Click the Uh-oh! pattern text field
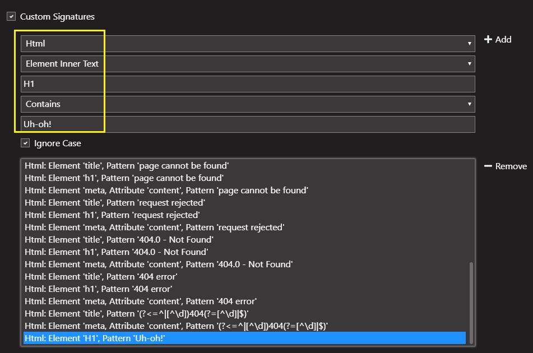The image size is (533, 353). (x=247, y=124)
